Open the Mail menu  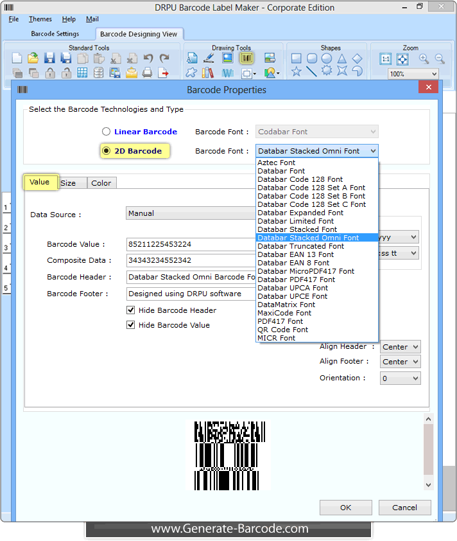pyautogui.click(x=92, y=19)
